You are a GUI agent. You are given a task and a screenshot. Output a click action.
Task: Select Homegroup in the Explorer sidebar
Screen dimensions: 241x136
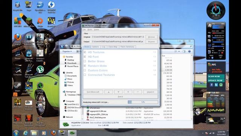coord(70,92)
